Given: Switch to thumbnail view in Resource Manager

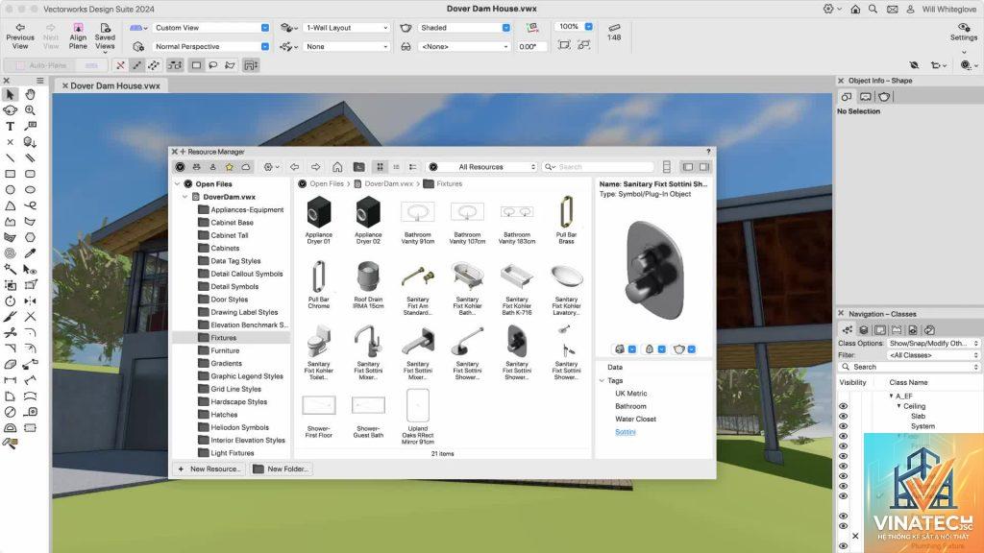Looking at the screenshot, I should (380, 167).
